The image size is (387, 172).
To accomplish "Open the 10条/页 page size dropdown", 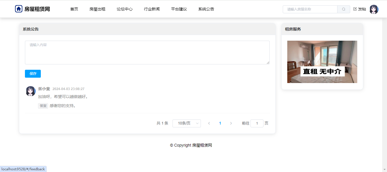I will tap(187, 123).
